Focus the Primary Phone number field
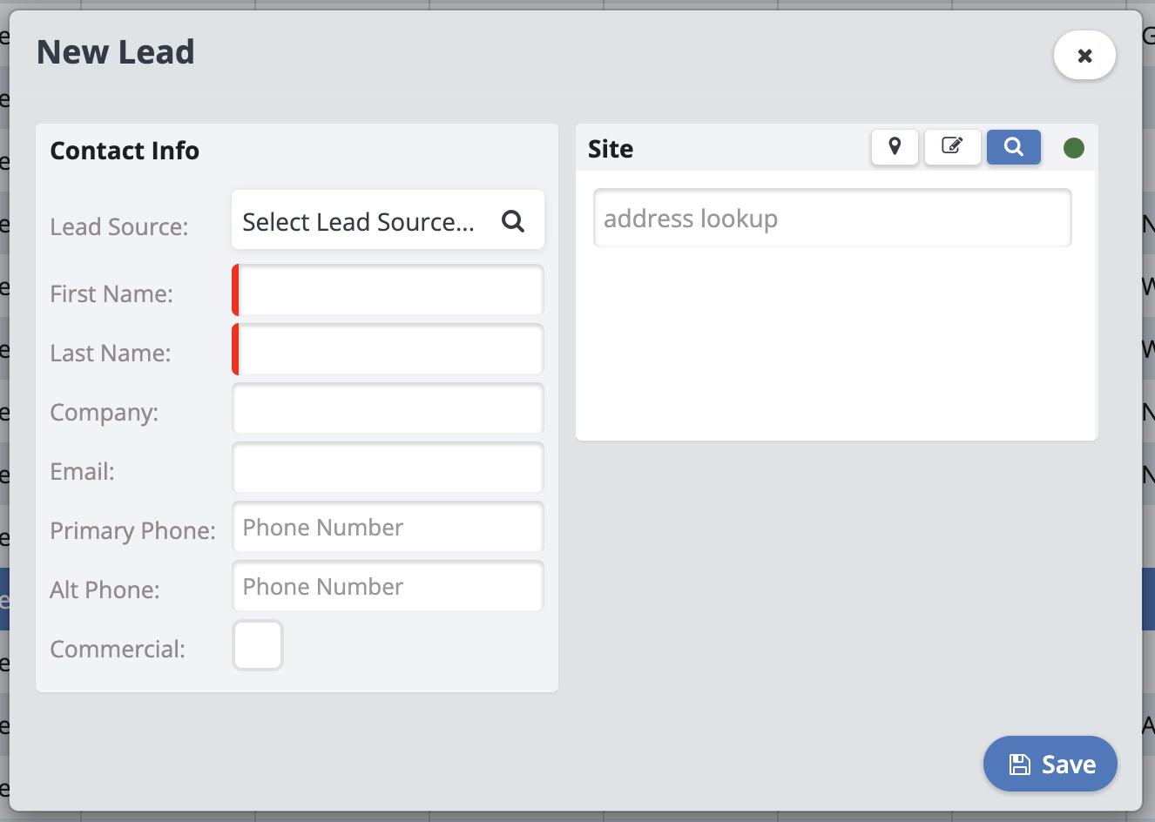Screen dimensions: 1155x822 pyautogui.click(x=388, y=527)
